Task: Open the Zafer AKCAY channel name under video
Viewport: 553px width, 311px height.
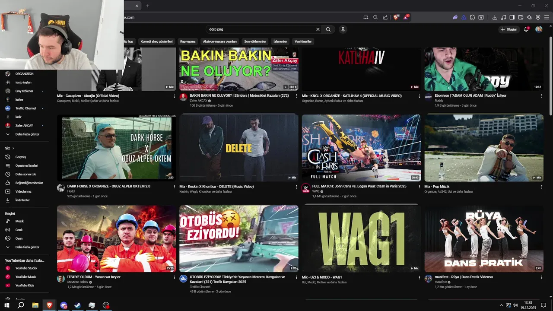Action: (x=199, y=101)
